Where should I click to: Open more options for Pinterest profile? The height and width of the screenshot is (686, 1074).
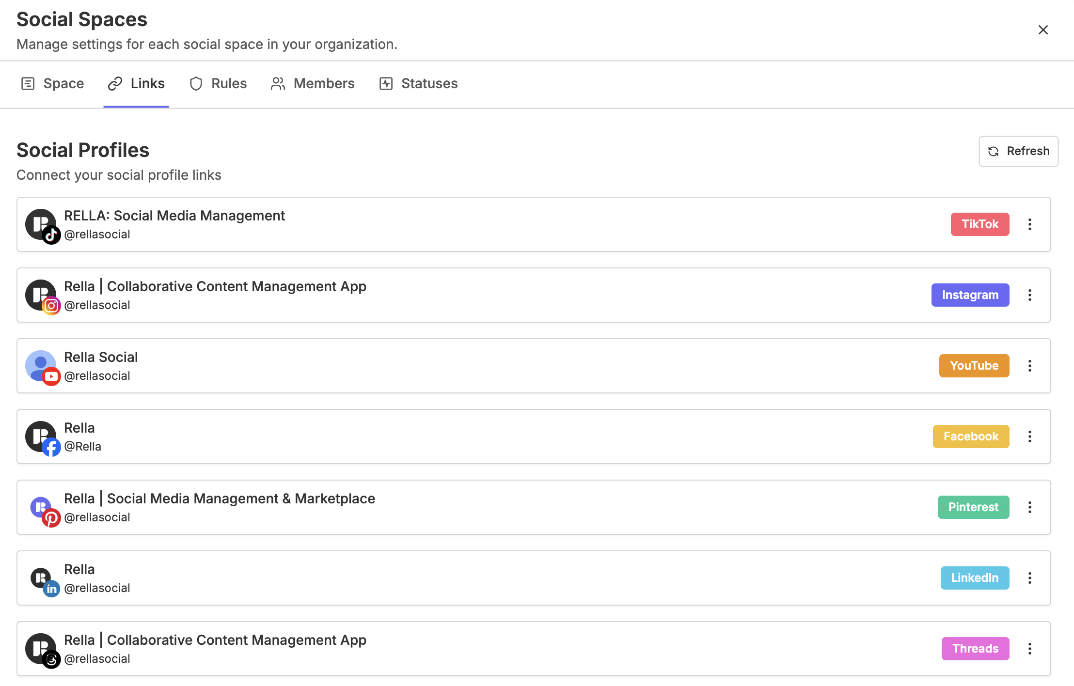point(1030,507)
